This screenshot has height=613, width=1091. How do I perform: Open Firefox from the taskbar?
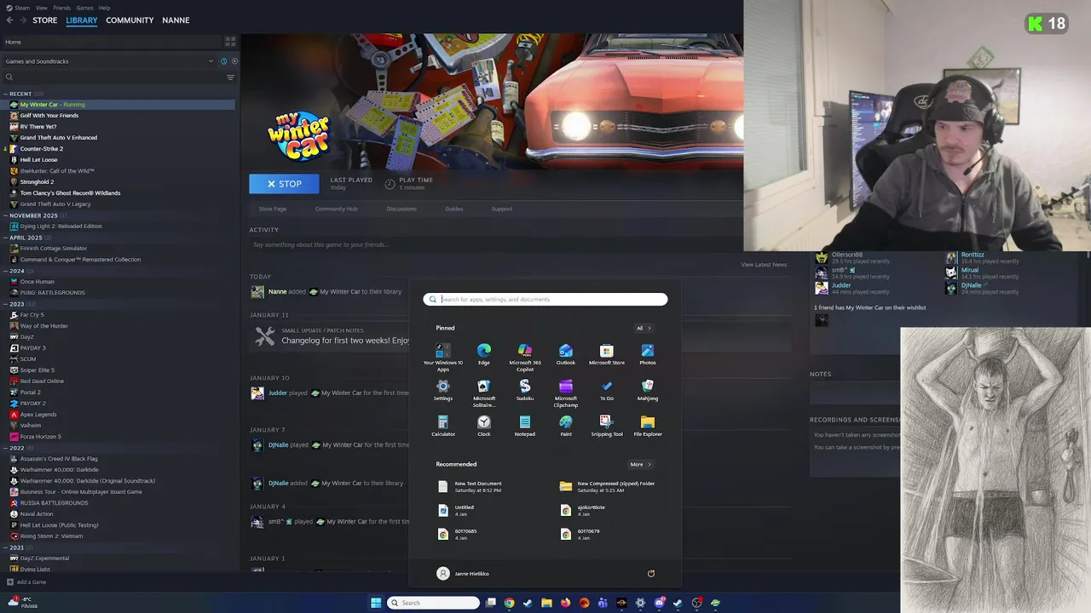[x=565, y=603]
